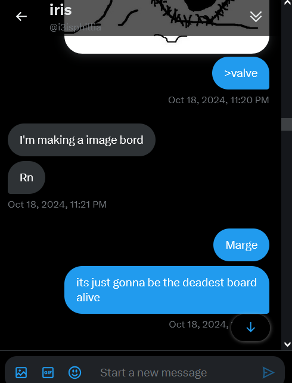Click the scrollbar up arrow
Screen dimensions: 292x383
tap(287, 3)
